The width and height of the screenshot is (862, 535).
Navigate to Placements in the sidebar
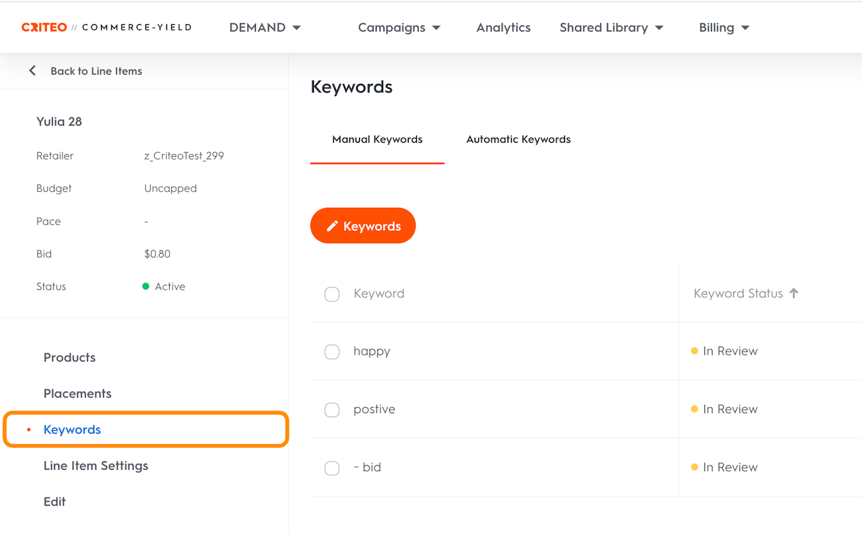77,394
